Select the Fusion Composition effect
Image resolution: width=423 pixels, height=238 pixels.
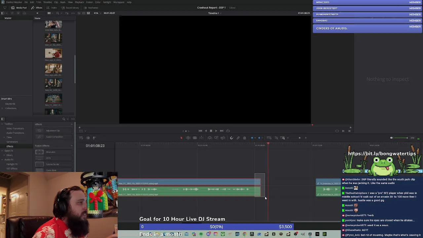pos(54,137)
